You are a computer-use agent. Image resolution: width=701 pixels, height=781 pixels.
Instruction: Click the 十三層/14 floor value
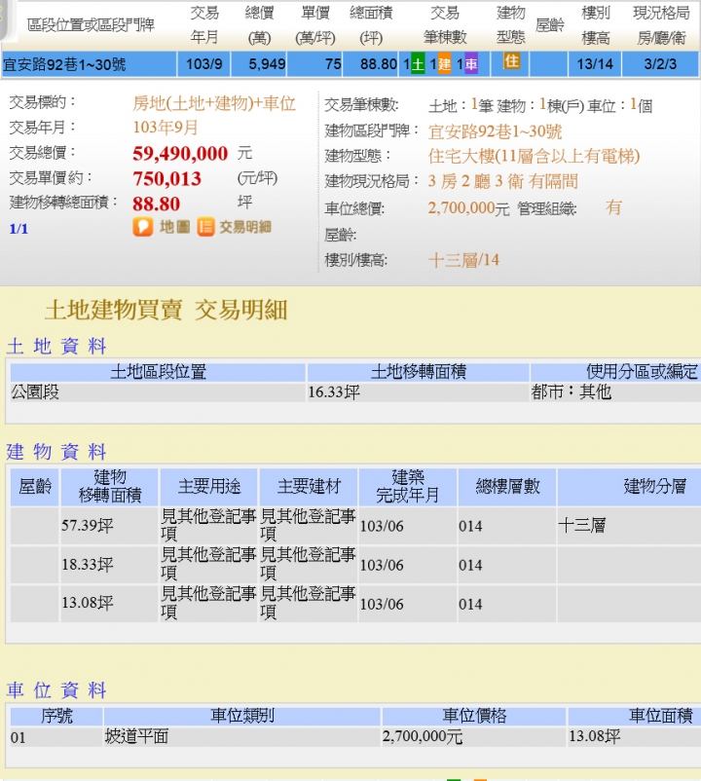463,260
